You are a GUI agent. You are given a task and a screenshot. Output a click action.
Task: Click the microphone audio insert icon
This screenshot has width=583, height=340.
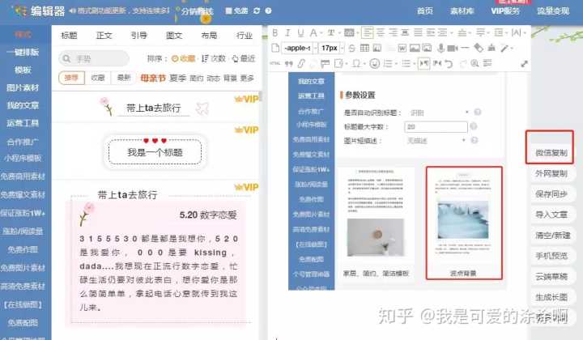440,48
